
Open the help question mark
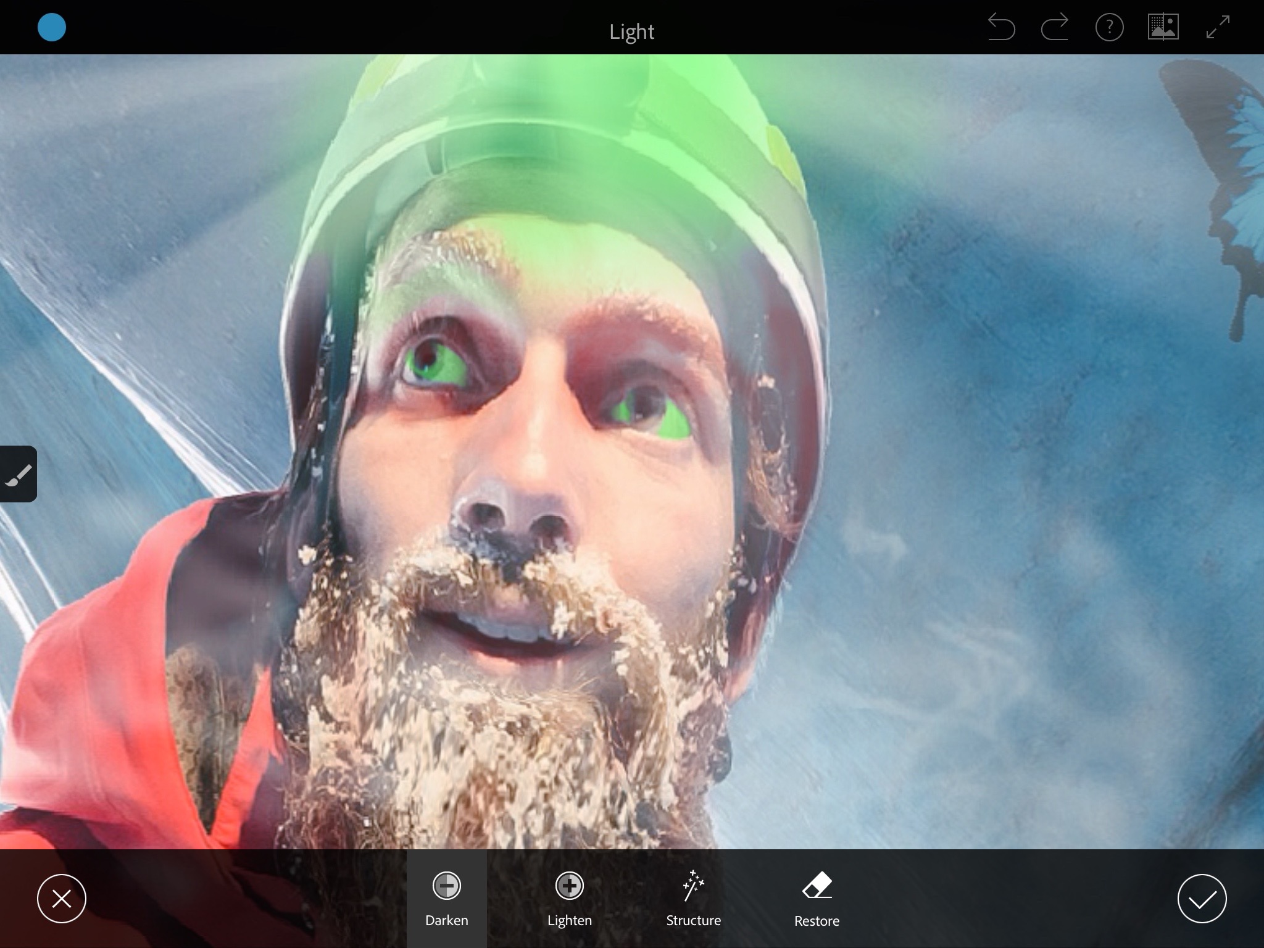[1109, 28]
